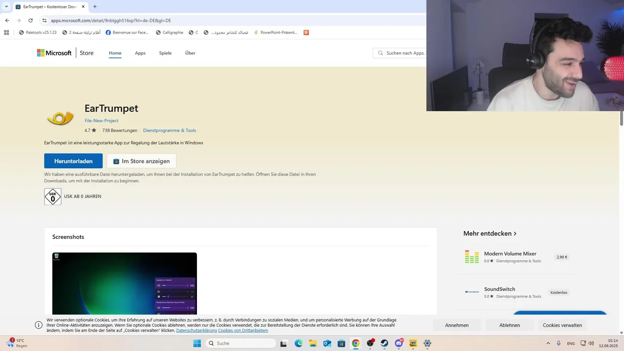Open the Windows Start menu
This screenshot has width=624, height=351.
tap(197, 343)
